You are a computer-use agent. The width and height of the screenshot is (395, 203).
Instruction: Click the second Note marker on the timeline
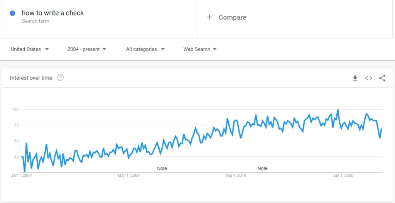[262, 168]
